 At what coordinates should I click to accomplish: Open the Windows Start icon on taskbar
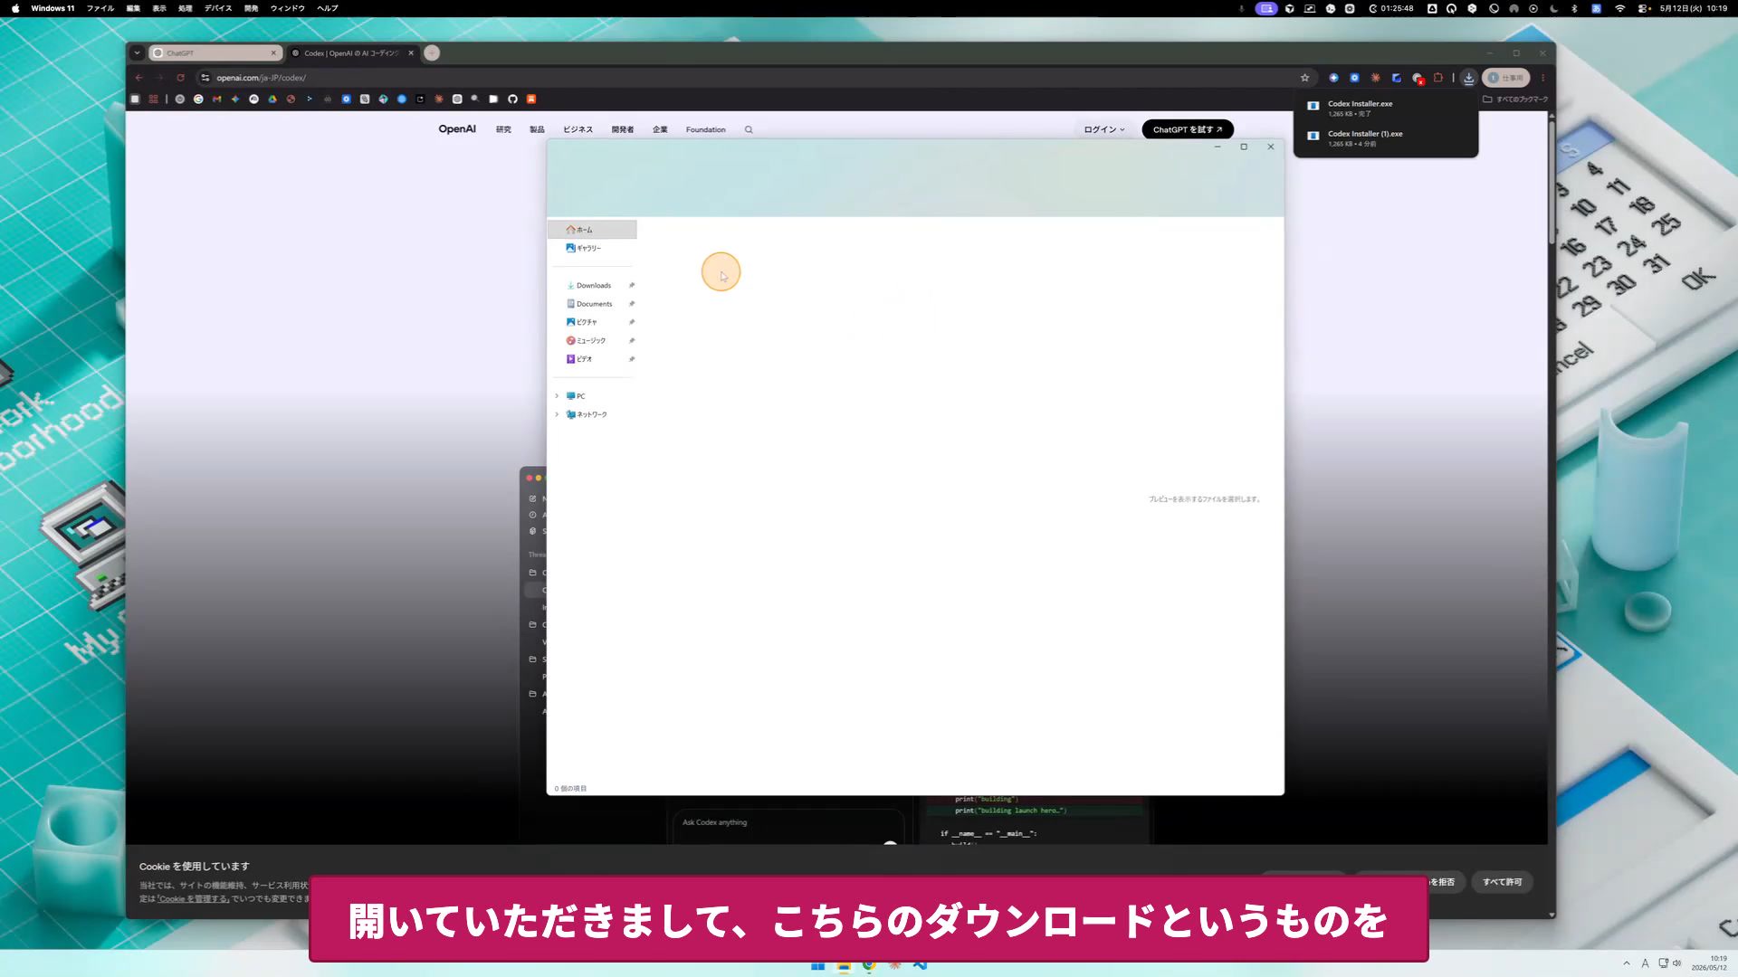pyautogui.click(x=817, y=966)
